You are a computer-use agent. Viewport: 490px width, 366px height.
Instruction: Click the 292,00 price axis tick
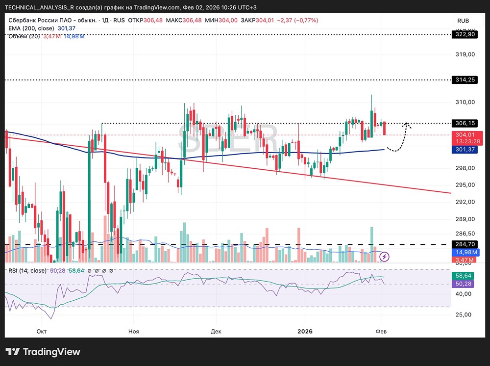[x=465, y=202]
